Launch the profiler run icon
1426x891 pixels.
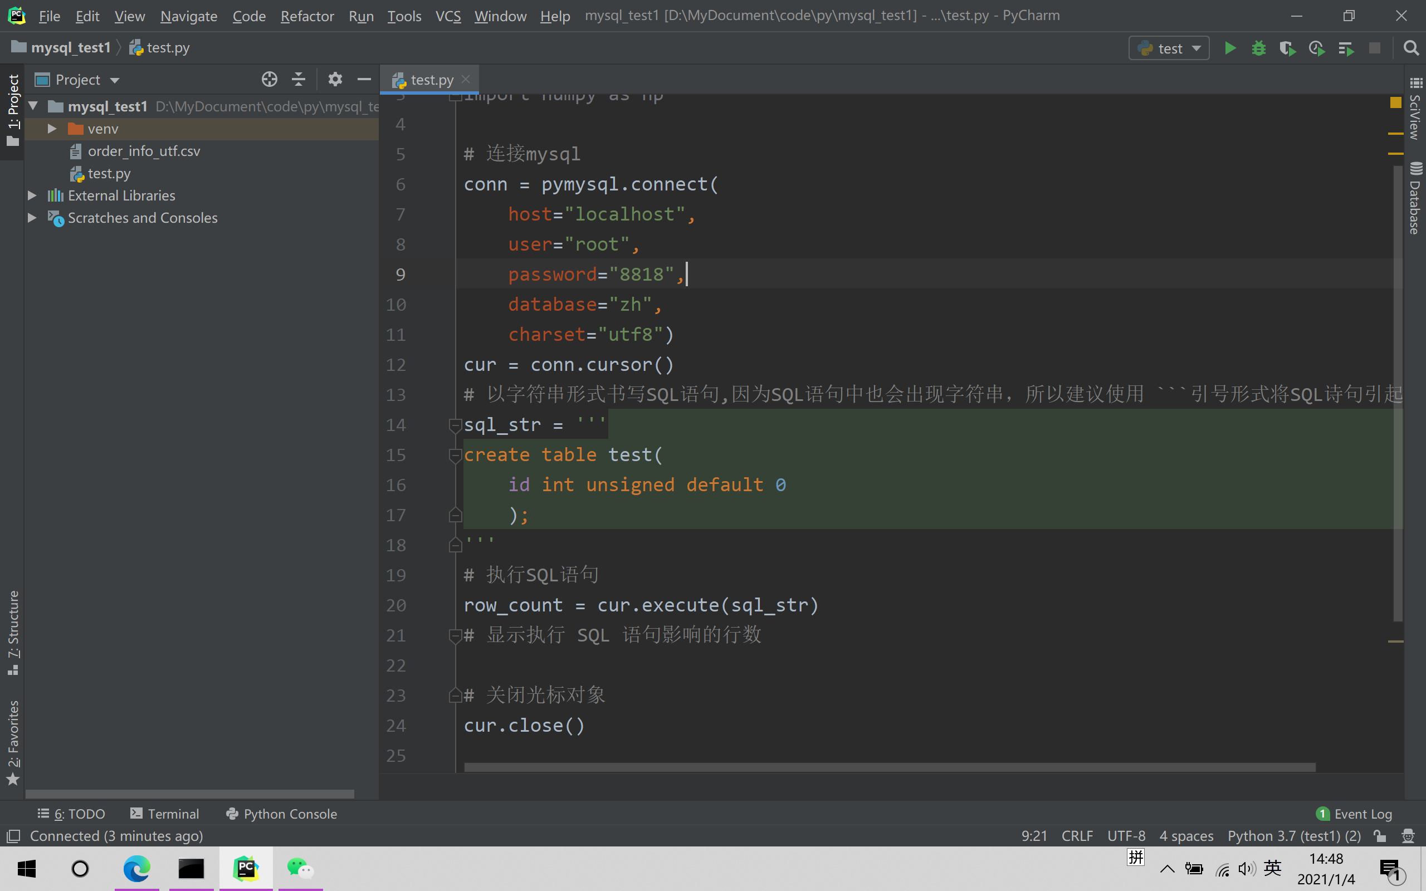[1316, 48]
